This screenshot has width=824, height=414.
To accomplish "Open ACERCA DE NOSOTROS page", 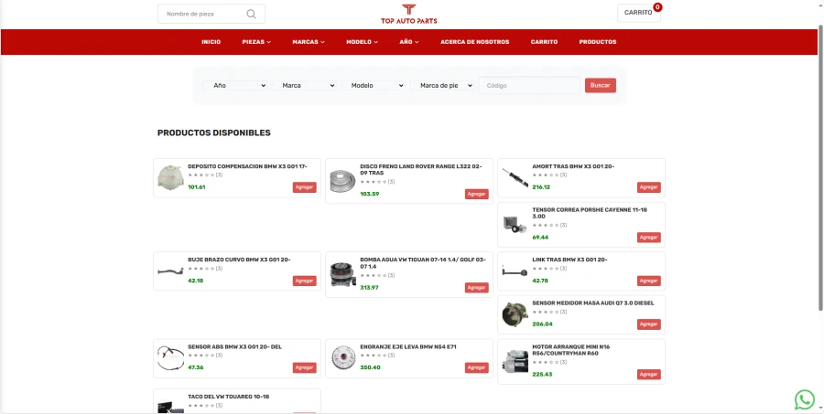I will pos(474,42).
